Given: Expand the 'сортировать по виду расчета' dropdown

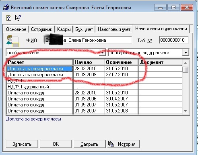Looking at the screenshot, I should point(186,53).
